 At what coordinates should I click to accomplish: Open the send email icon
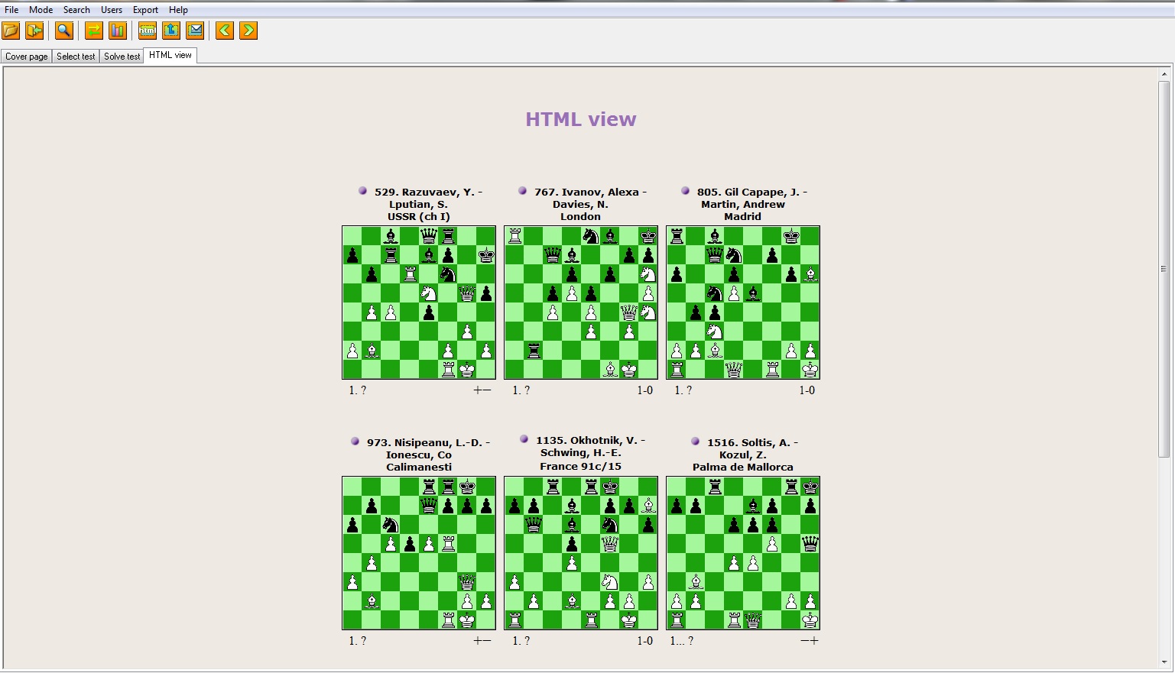[x=195, y=31]
